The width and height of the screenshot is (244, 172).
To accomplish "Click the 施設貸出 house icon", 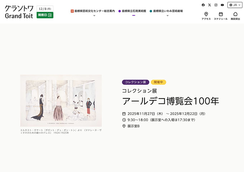I will (x=235, y=14).
